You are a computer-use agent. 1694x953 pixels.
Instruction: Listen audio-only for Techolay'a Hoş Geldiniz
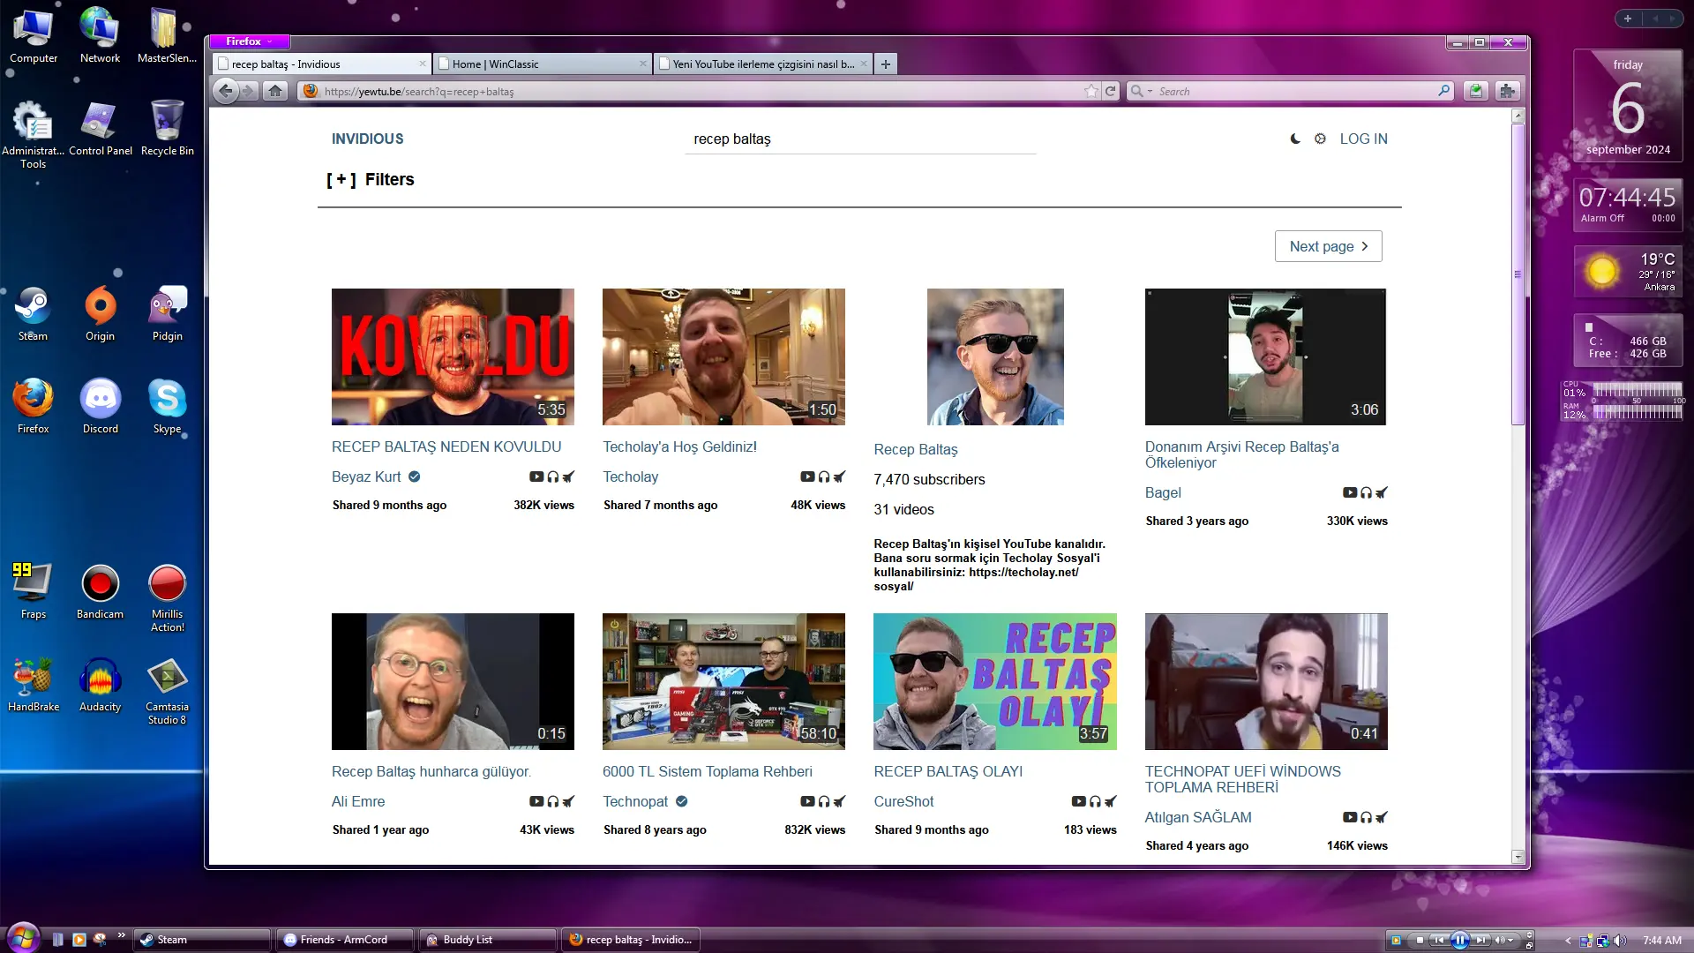tap(823, 476)
